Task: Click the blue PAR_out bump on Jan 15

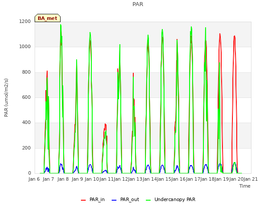Action: pos(162,166)
